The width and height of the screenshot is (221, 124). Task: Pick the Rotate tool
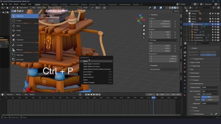(25, 31)
